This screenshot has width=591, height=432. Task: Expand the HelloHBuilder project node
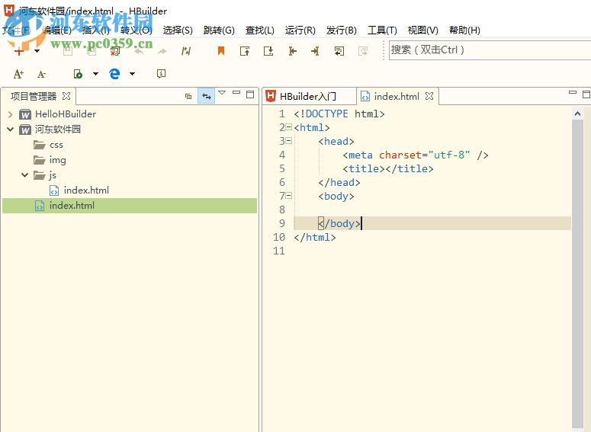pos(10,114)
